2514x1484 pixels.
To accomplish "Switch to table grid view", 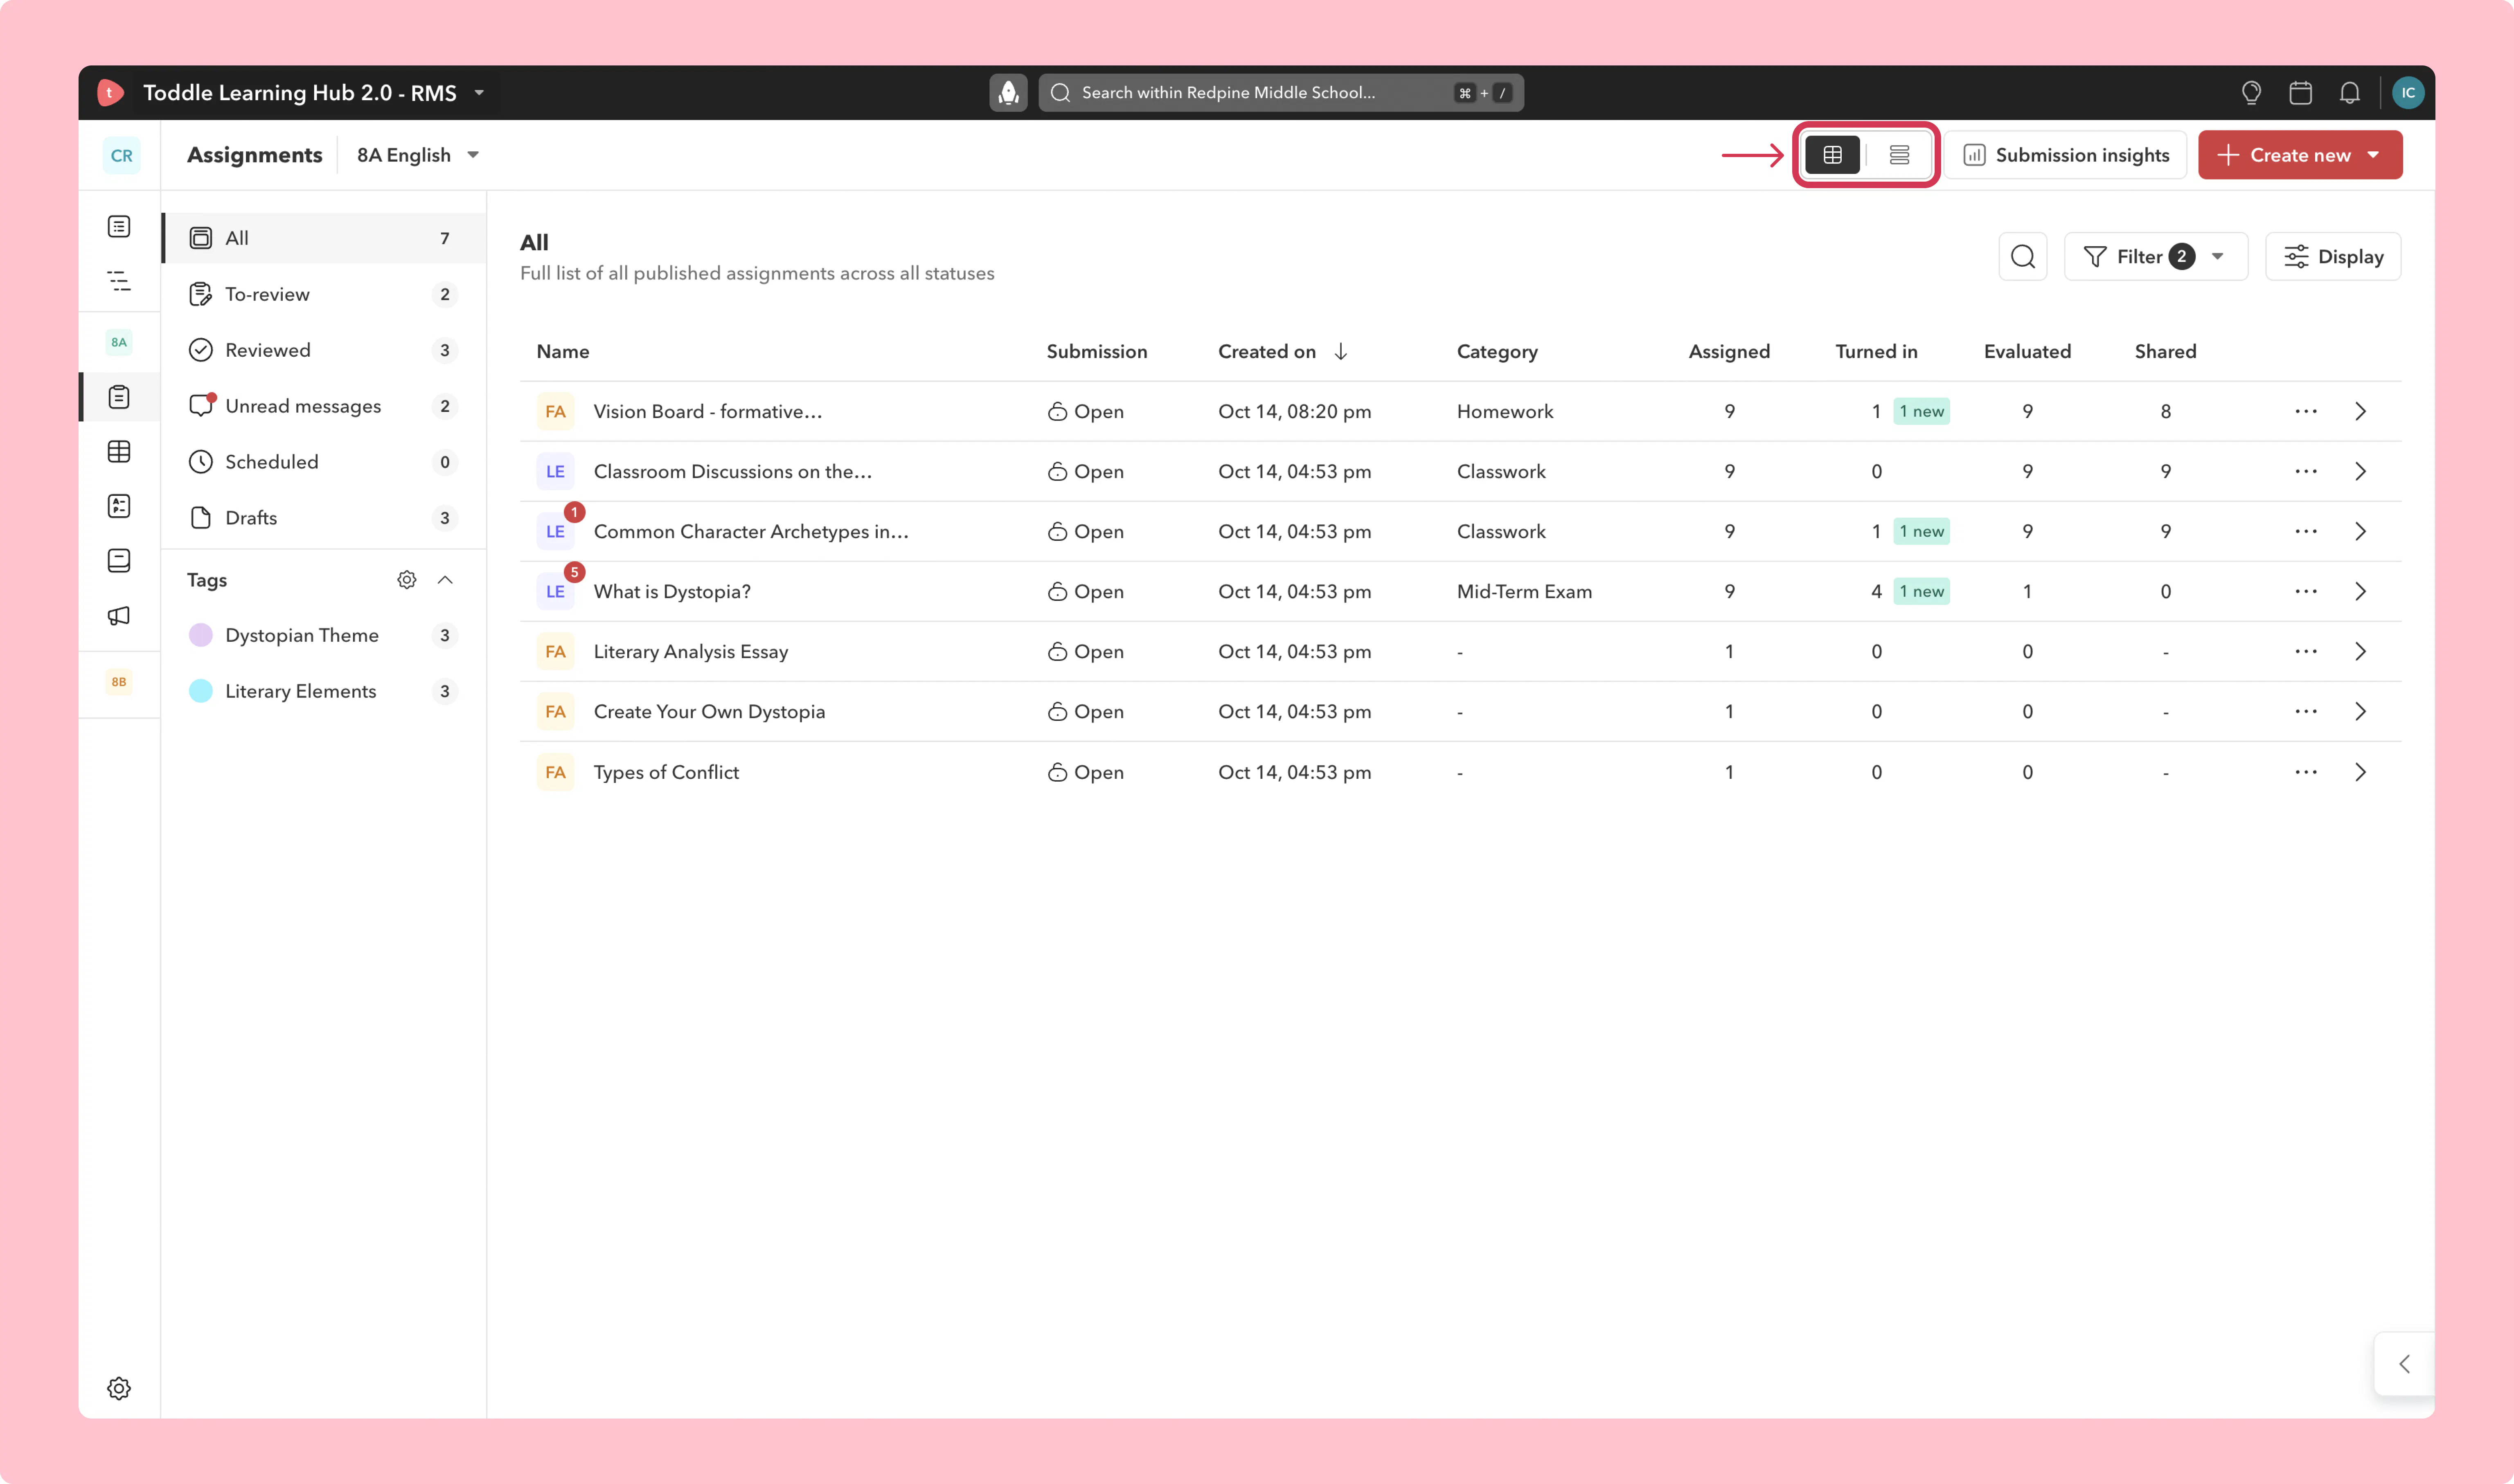I will tap(1832, 155).
